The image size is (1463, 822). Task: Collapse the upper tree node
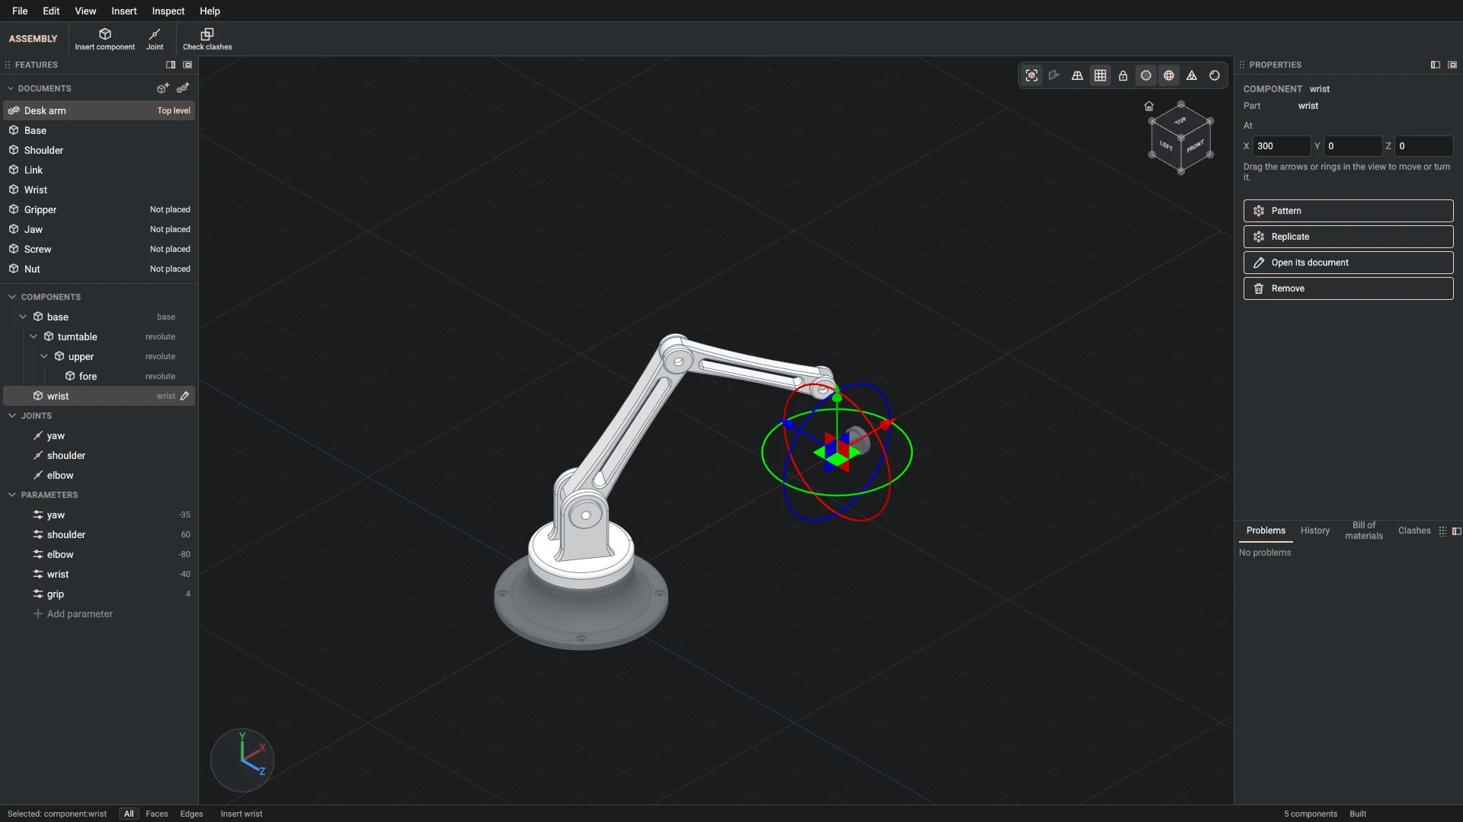(44, 356)
